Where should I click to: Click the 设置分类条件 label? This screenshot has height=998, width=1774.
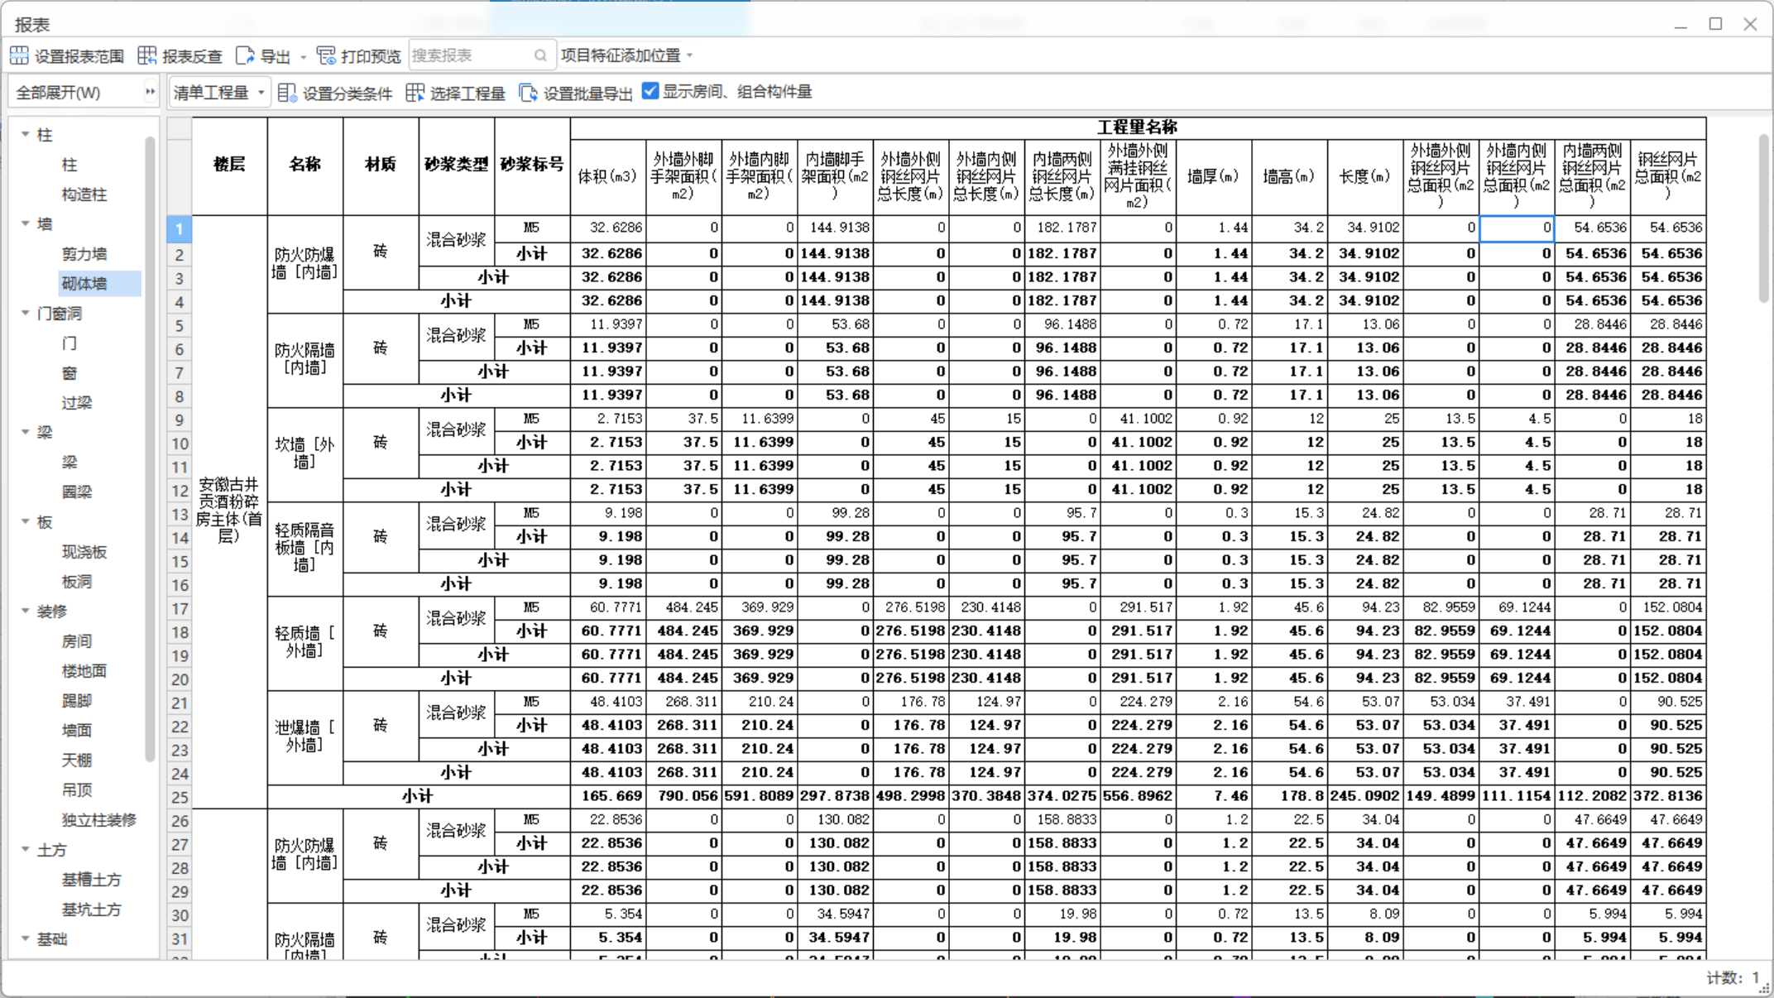pos(348,94)
